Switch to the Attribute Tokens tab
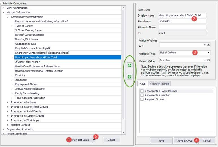Image resolution: width=218 pixels, height=147 pixels. pos(159,84)
